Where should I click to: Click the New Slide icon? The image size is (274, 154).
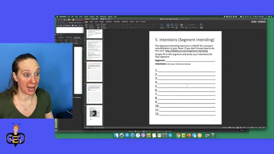(x=98, y=26)
